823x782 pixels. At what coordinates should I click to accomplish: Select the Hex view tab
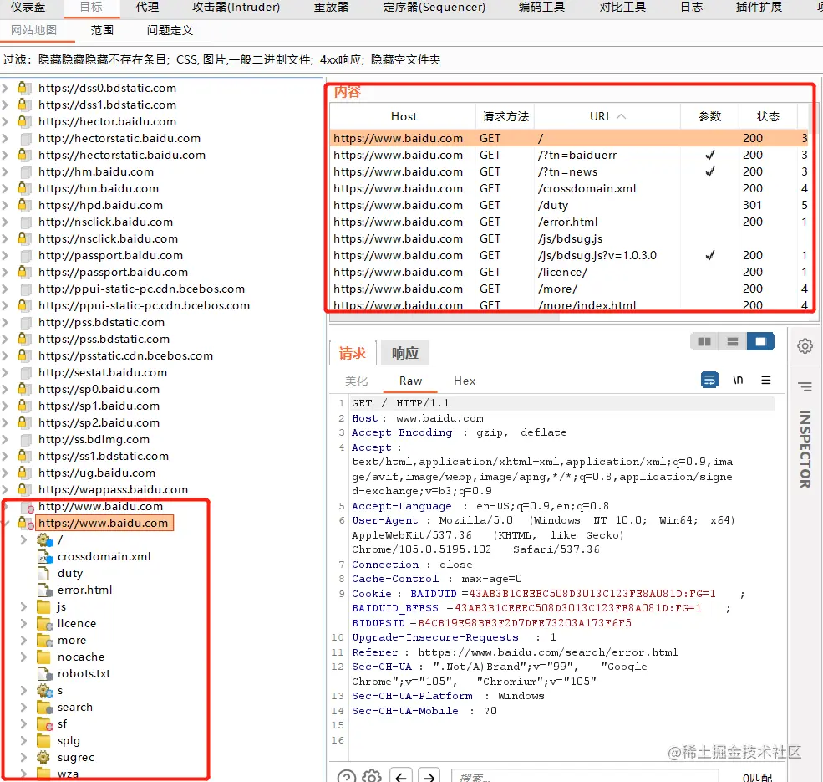pos(465,381)
